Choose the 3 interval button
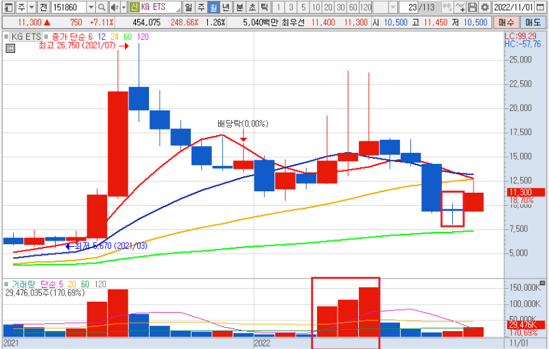This screenshot has width=549, height=349. (291, 7)
